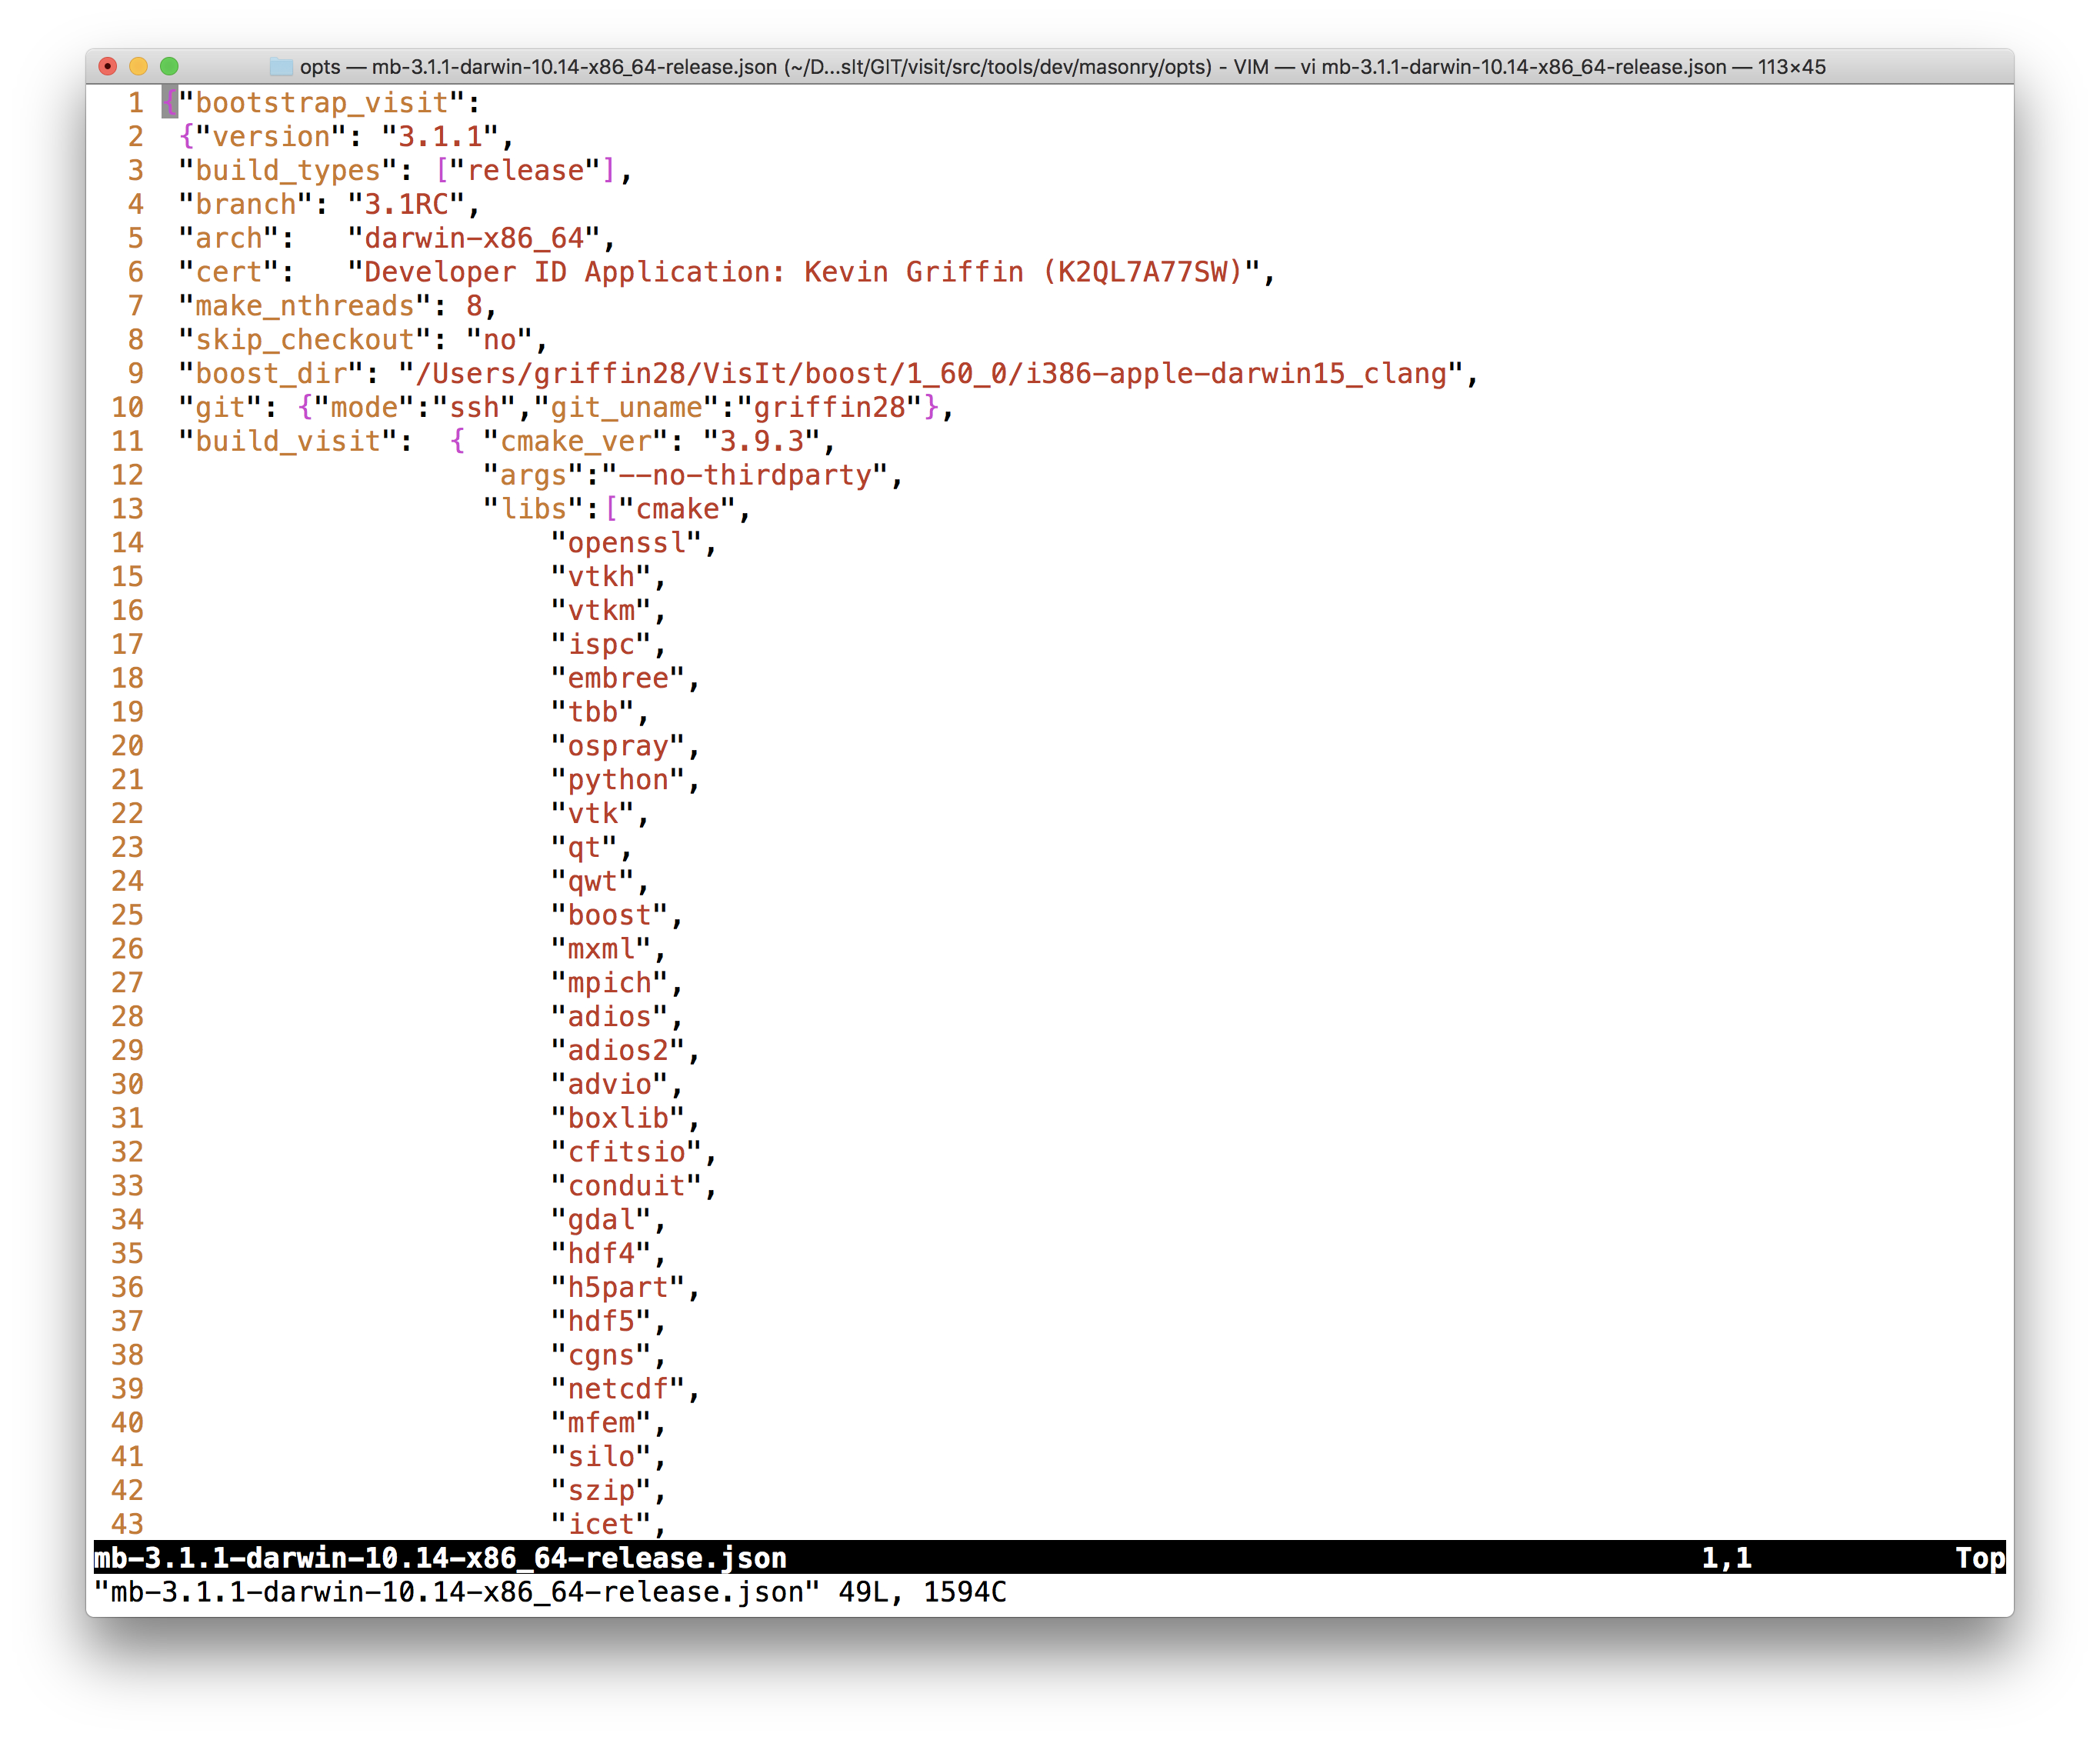Click the "boxlib" library entry

[x=618, y=1118]
